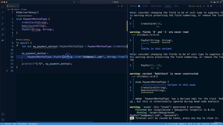Click errors and warnings status bar item
This screenshot has height=125, width=223.
(x=8, y=124)
